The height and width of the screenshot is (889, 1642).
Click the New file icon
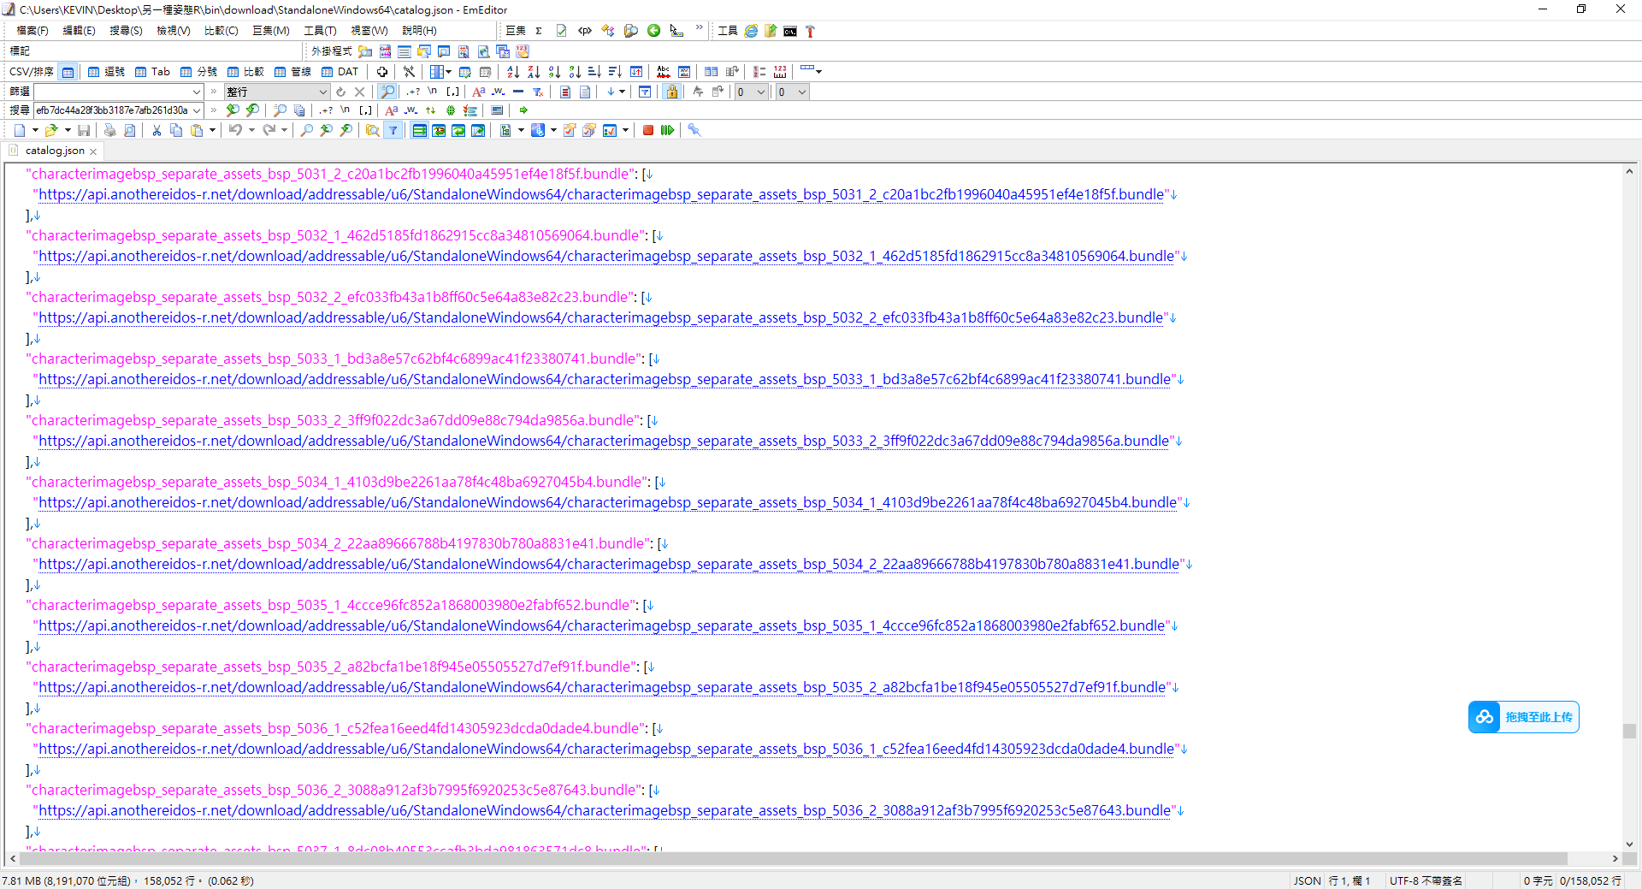pyautogui.click(x=20, y=130)
